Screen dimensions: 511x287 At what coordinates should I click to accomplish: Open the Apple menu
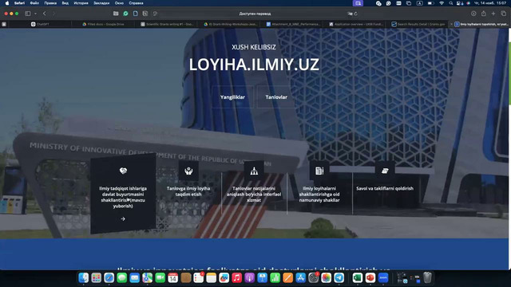[x=7, y=3]
